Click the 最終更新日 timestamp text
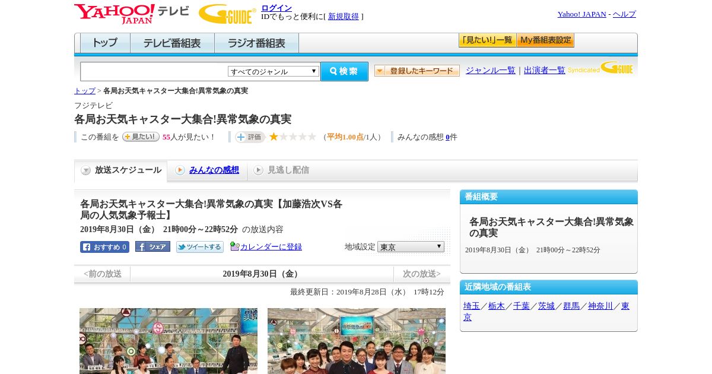This screenshot has width=712, height=374. [367, 292]
